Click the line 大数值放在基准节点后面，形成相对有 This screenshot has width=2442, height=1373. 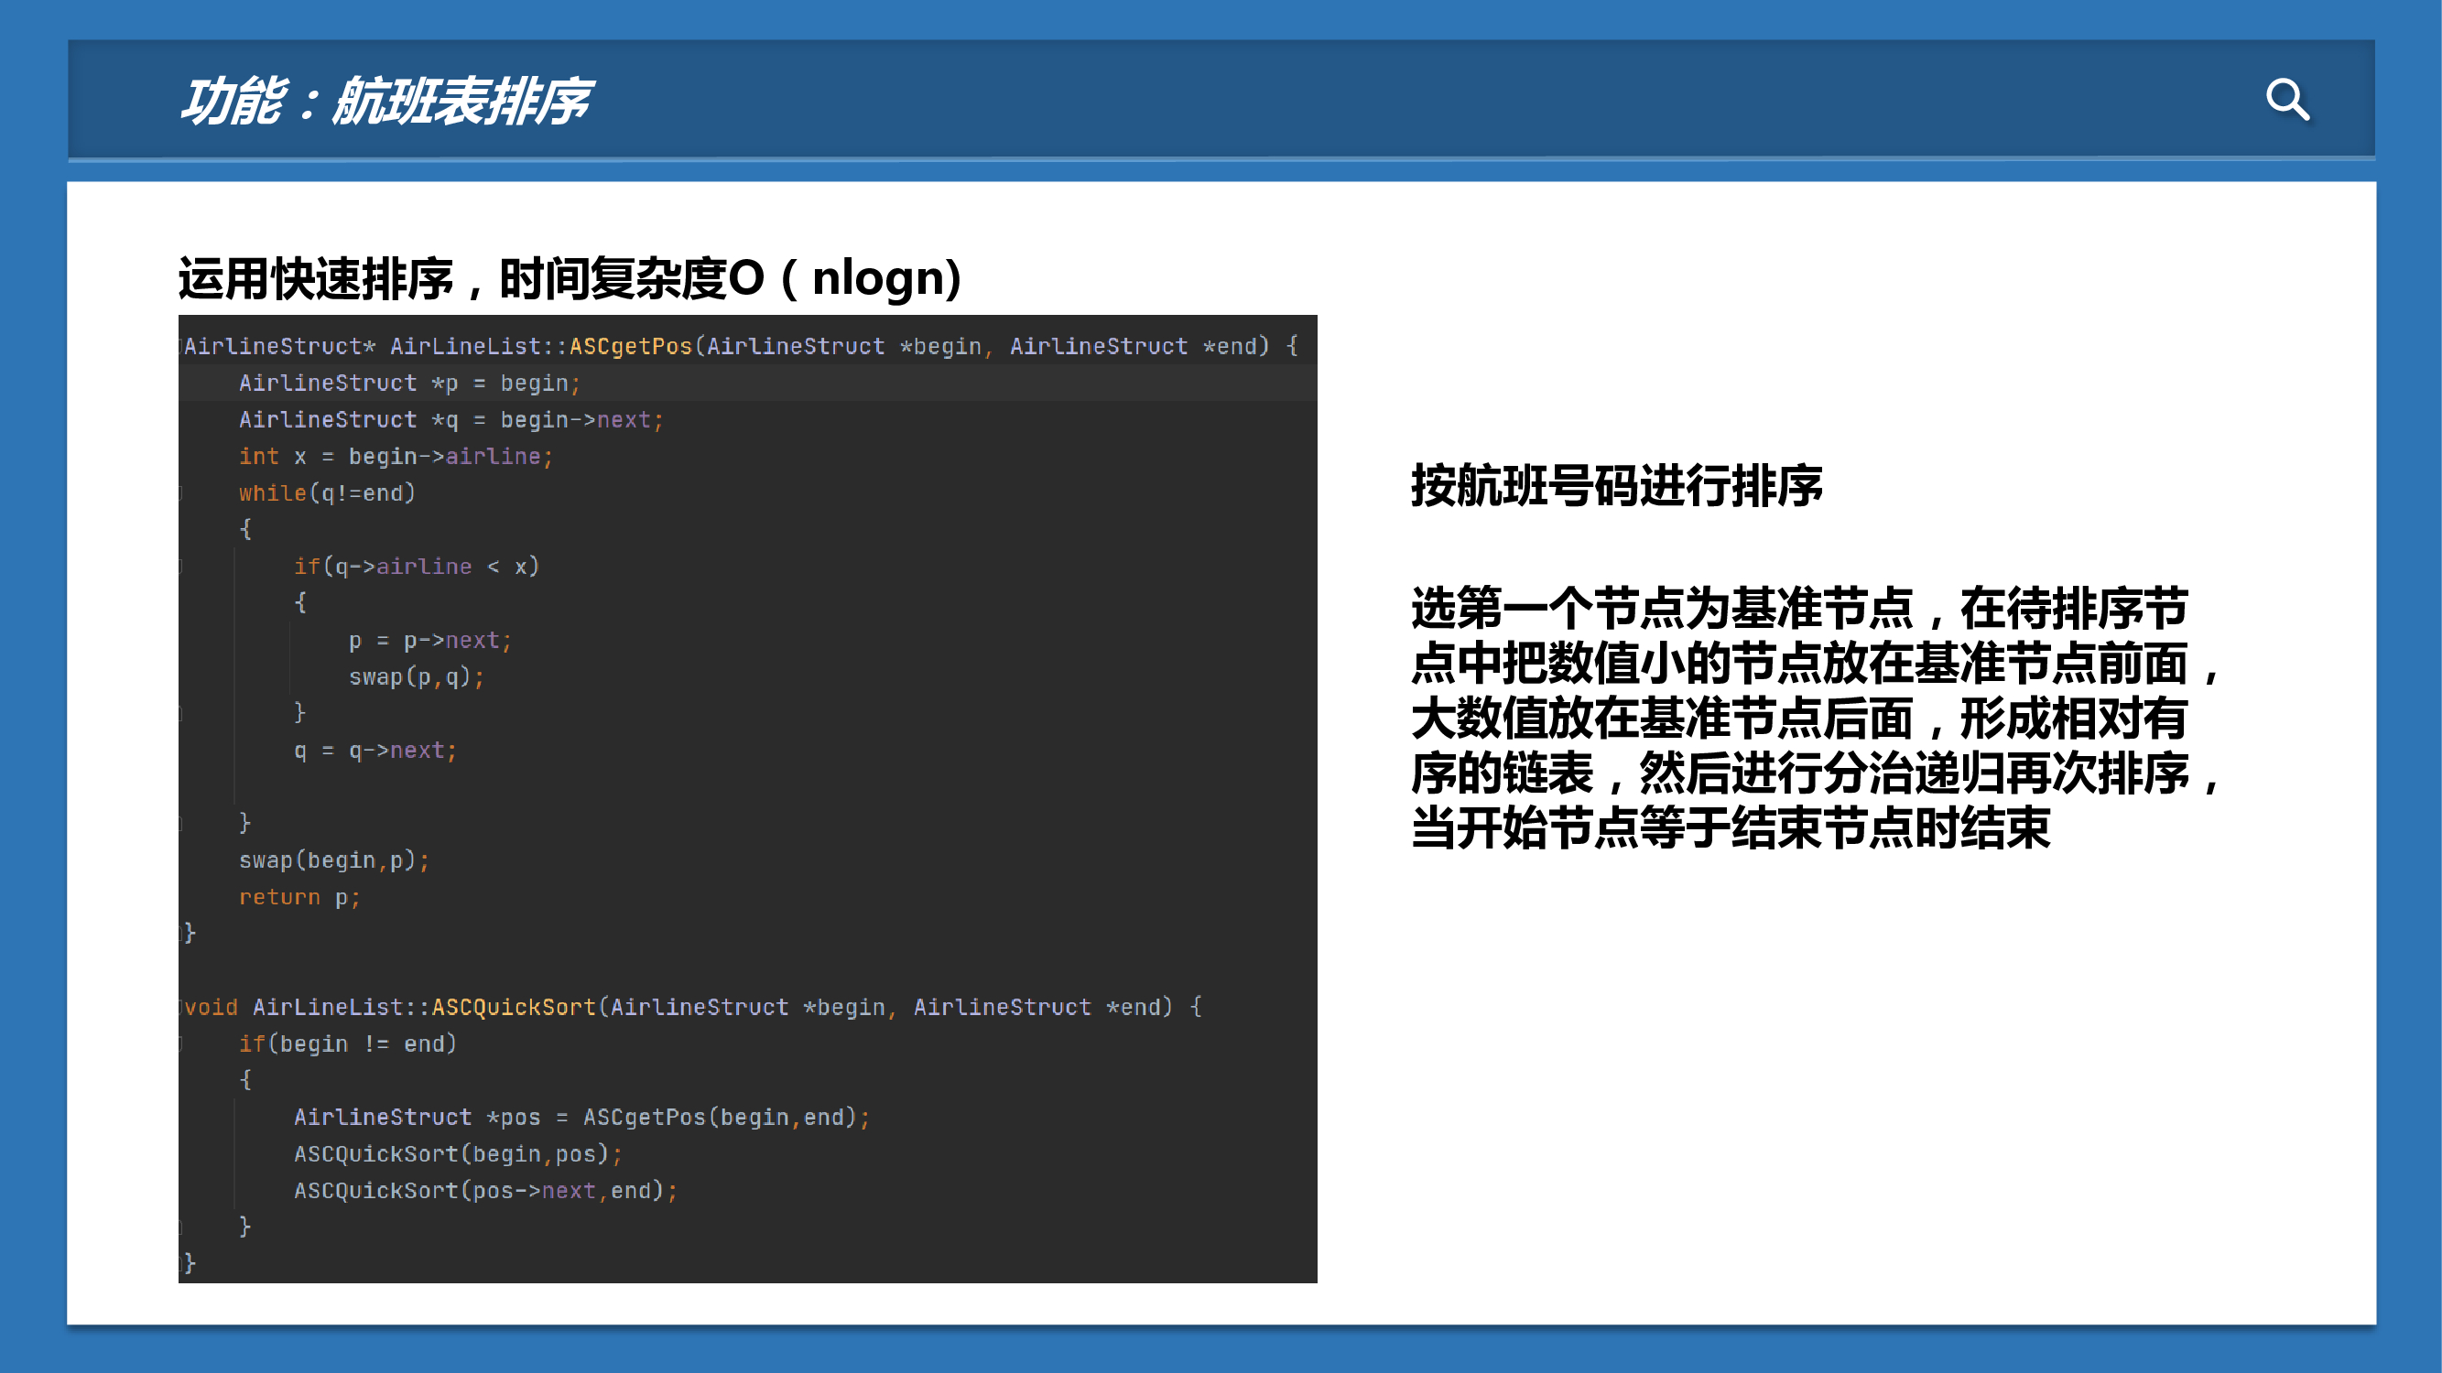pos(1799,719)
